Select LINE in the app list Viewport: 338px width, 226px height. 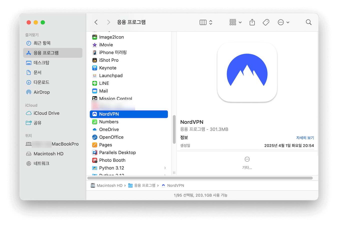[129, 83]
